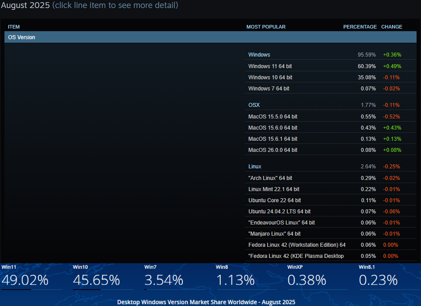The height and width of the screenshot is (306, 421).
Task: Collapse the OS Version row
Action: [x=210, y=37]
